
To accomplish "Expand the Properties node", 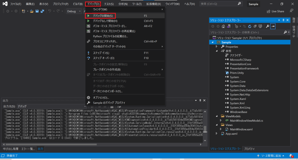I will (217, 47).
